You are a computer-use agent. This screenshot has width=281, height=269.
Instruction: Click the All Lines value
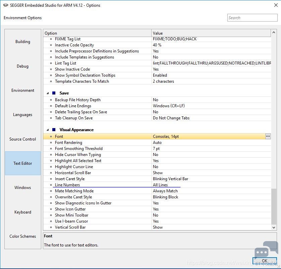160,185
